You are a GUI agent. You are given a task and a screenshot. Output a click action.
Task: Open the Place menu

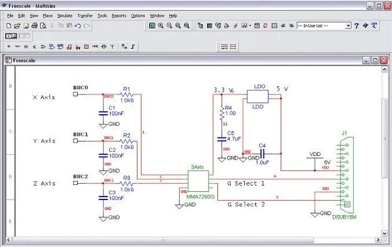pyautogui.click(x=48, y=16)
